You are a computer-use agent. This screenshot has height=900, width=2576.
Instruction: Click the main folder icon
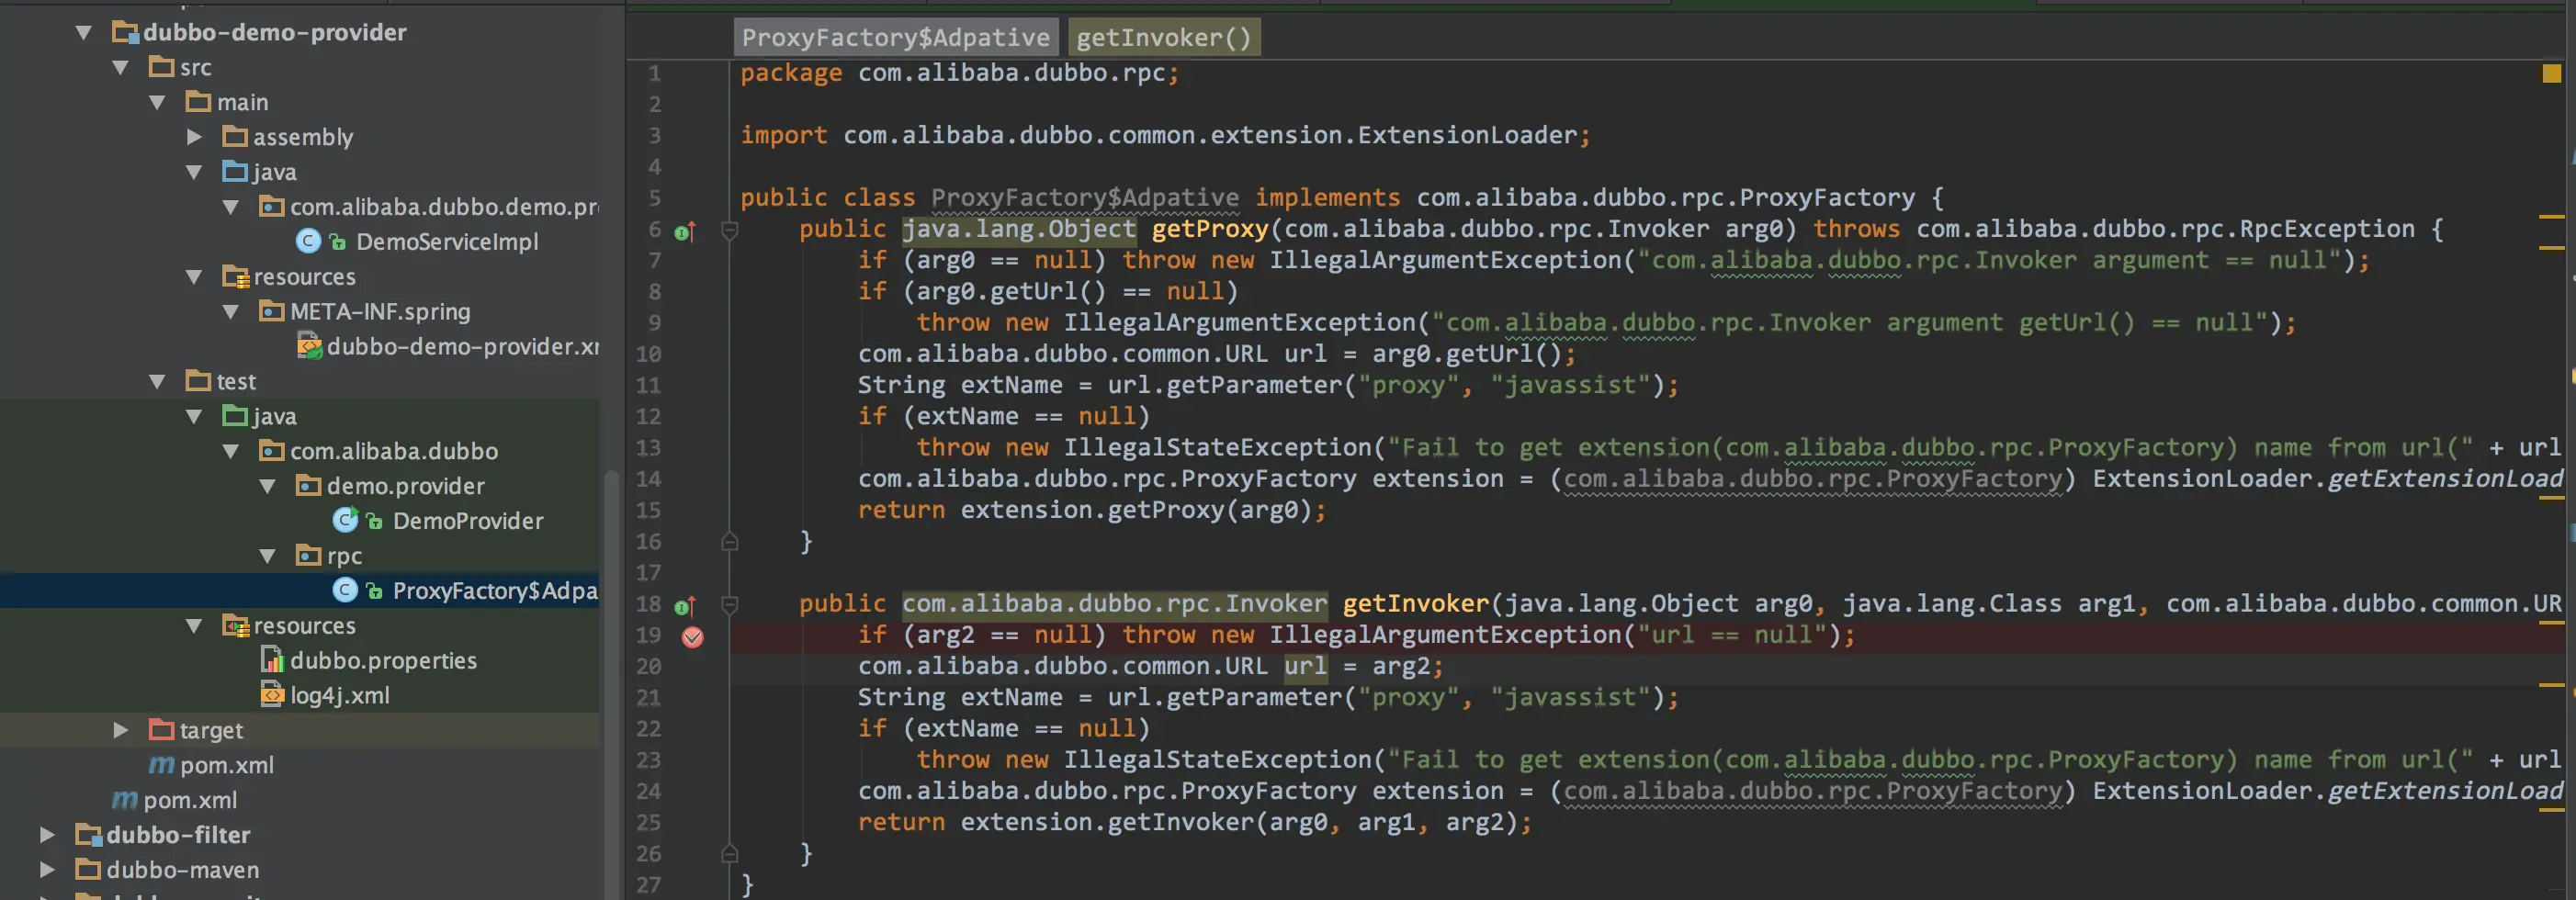198,101
